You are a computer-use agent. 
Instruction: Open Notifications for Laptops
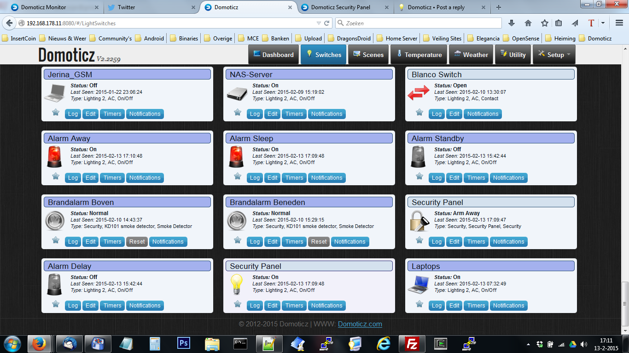[x=509, y=306]
